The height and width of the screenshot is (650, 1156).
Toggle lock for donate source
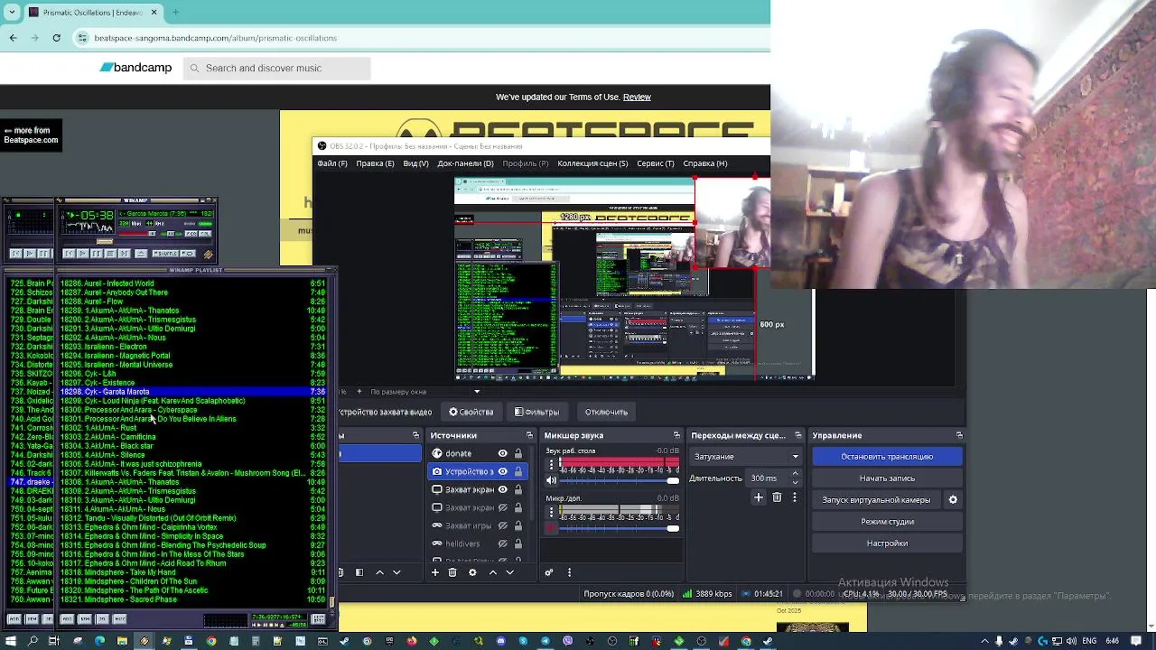tap(518, 453)
